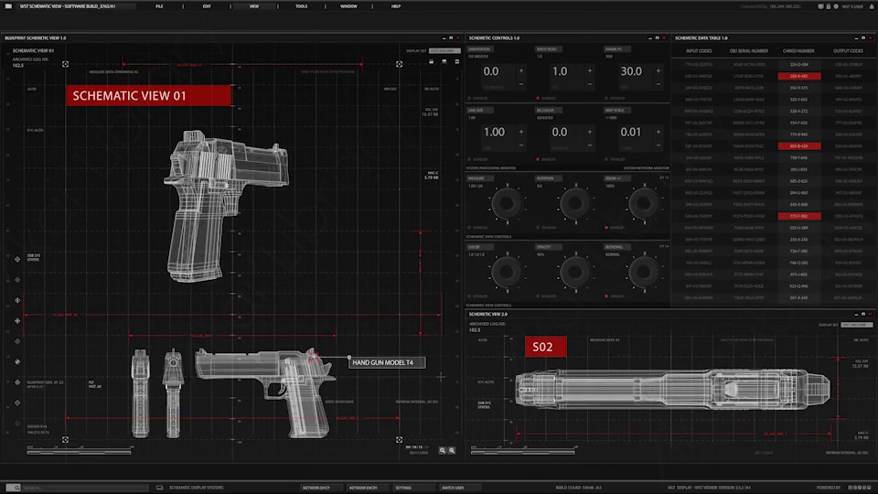Click the Color rotary knob
Viewport: 878px width, 494px height.
(x=507, y=273)
